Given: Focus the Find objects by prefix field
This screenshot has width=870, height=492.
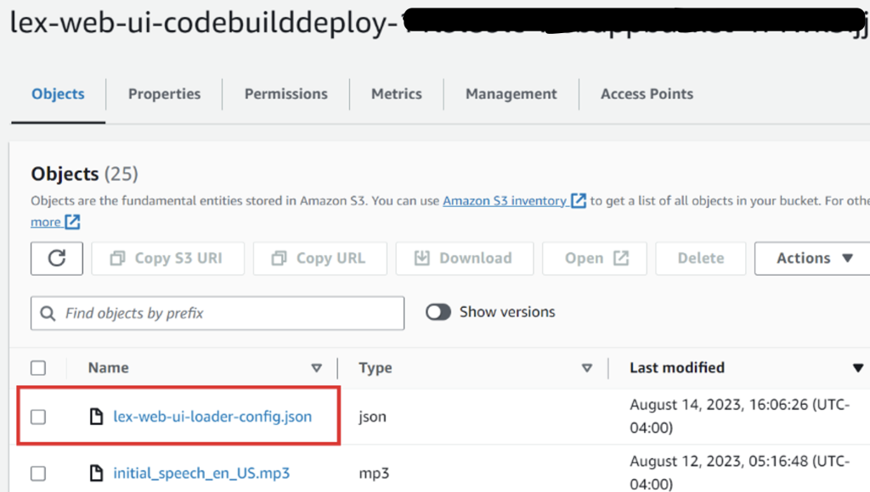Looking at the screenshot, I should click(x=217, y=313).
